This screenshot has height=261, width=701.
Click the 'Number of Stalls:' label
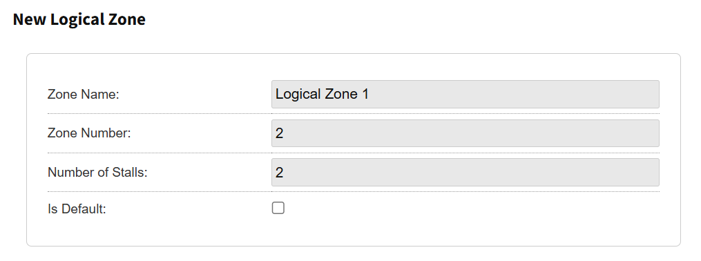click(97, 172)
